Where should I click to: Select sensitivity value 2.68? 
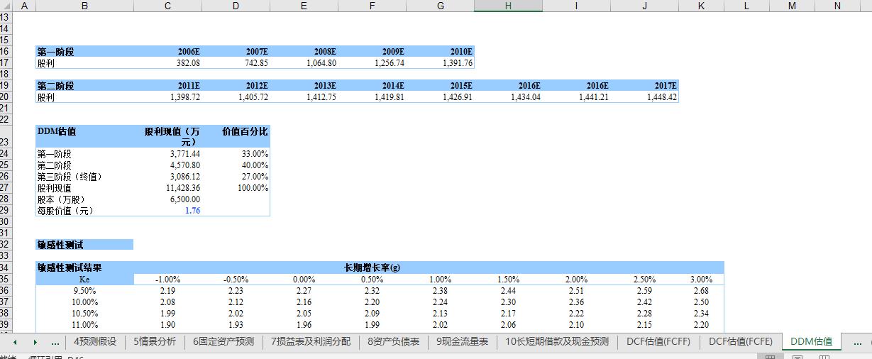pyautogui.click(x=701, y=290)
